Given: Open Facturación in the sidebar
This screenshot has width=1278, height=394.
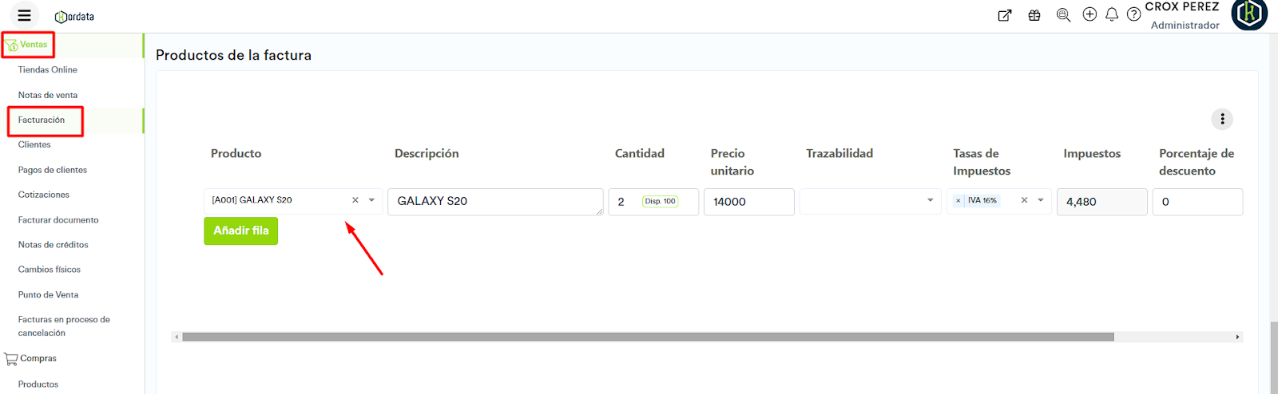Looking at the screenshot, I should [42, 120].
